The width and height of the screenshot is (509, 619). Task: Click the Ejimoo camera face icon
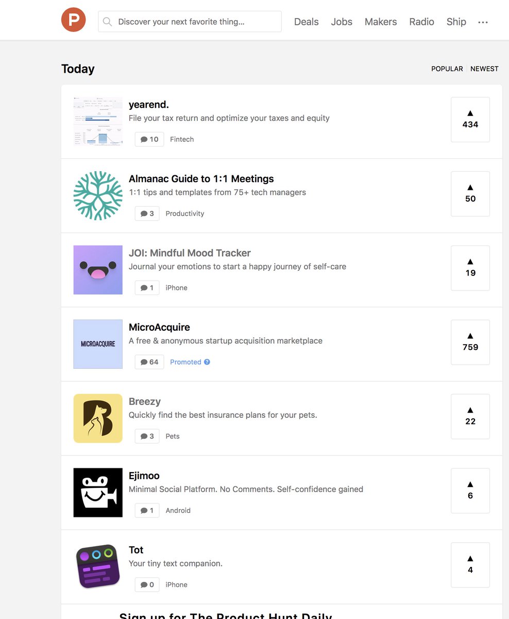(98, 493)
